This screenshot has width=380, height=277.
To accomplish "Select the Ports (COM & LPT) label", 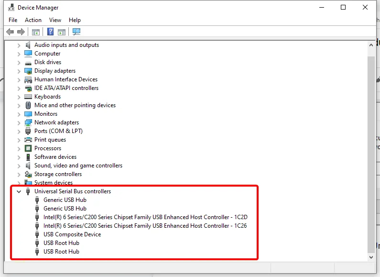I will (x=58, y=131).
